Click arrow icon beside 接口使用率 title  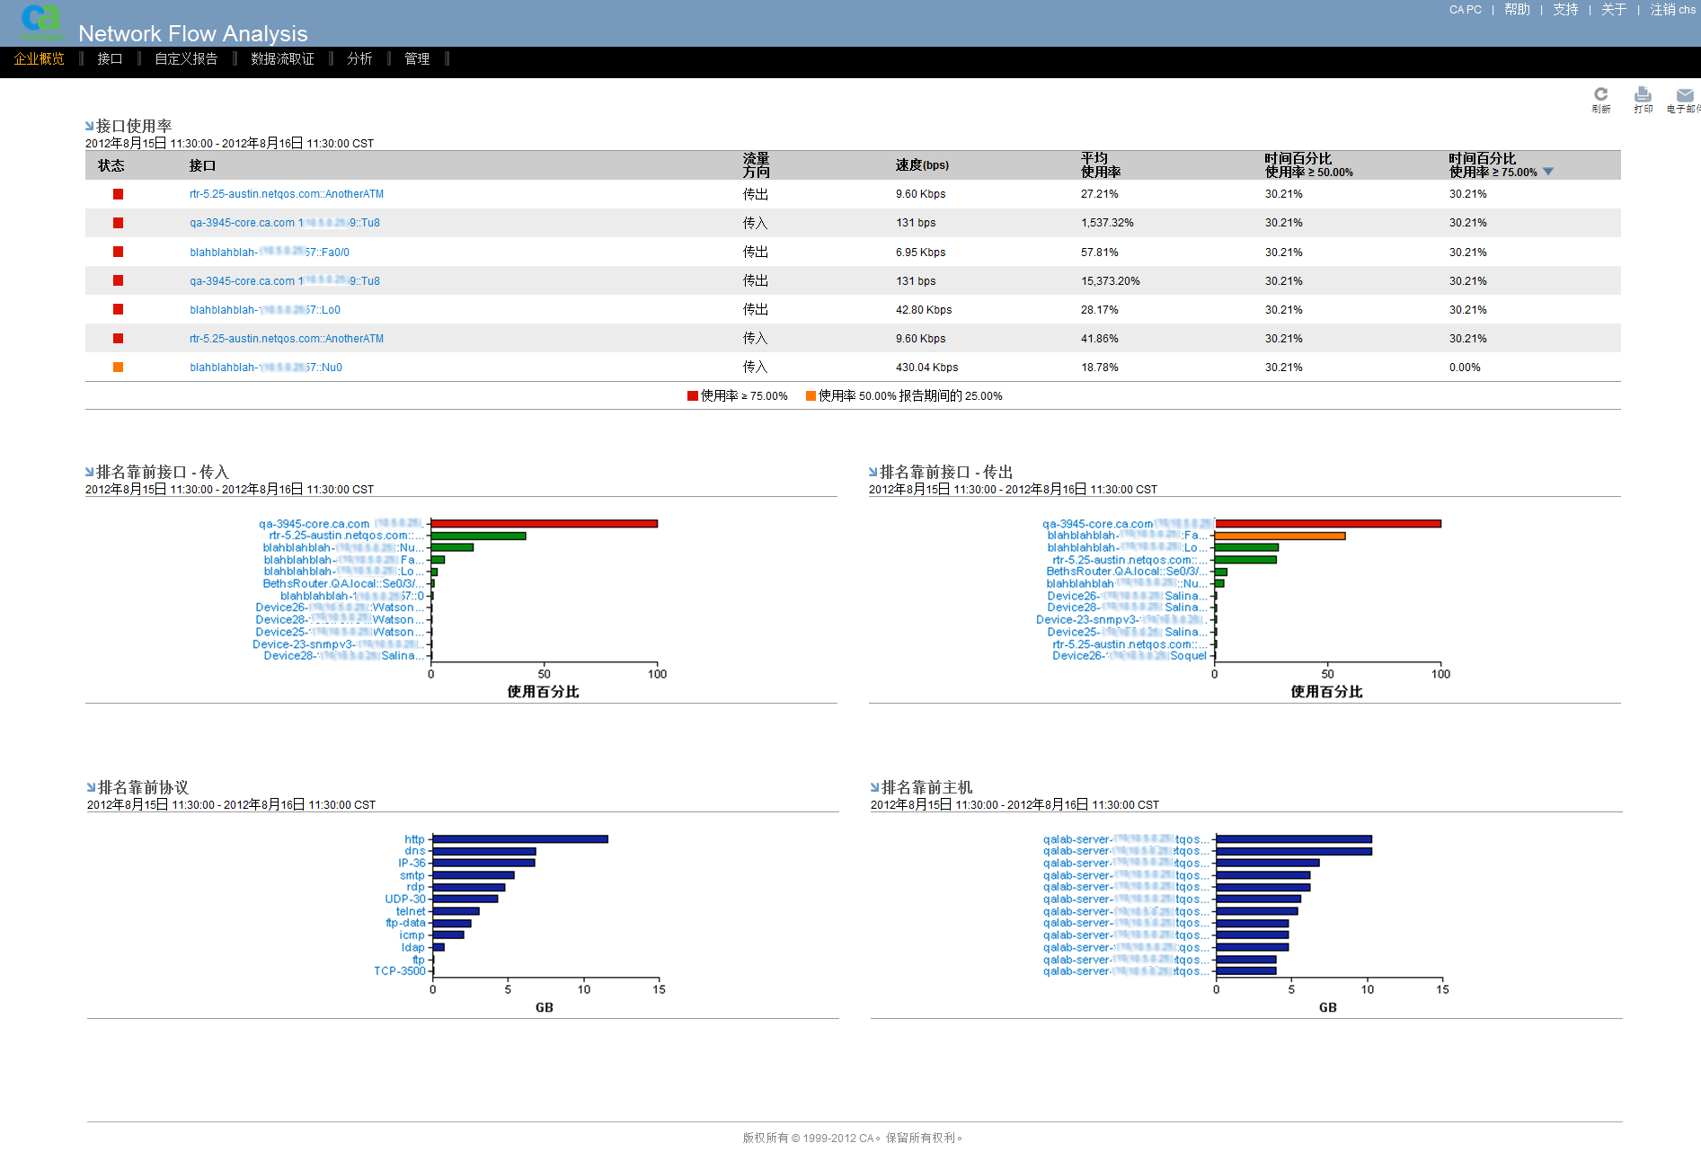pos(90,126)
